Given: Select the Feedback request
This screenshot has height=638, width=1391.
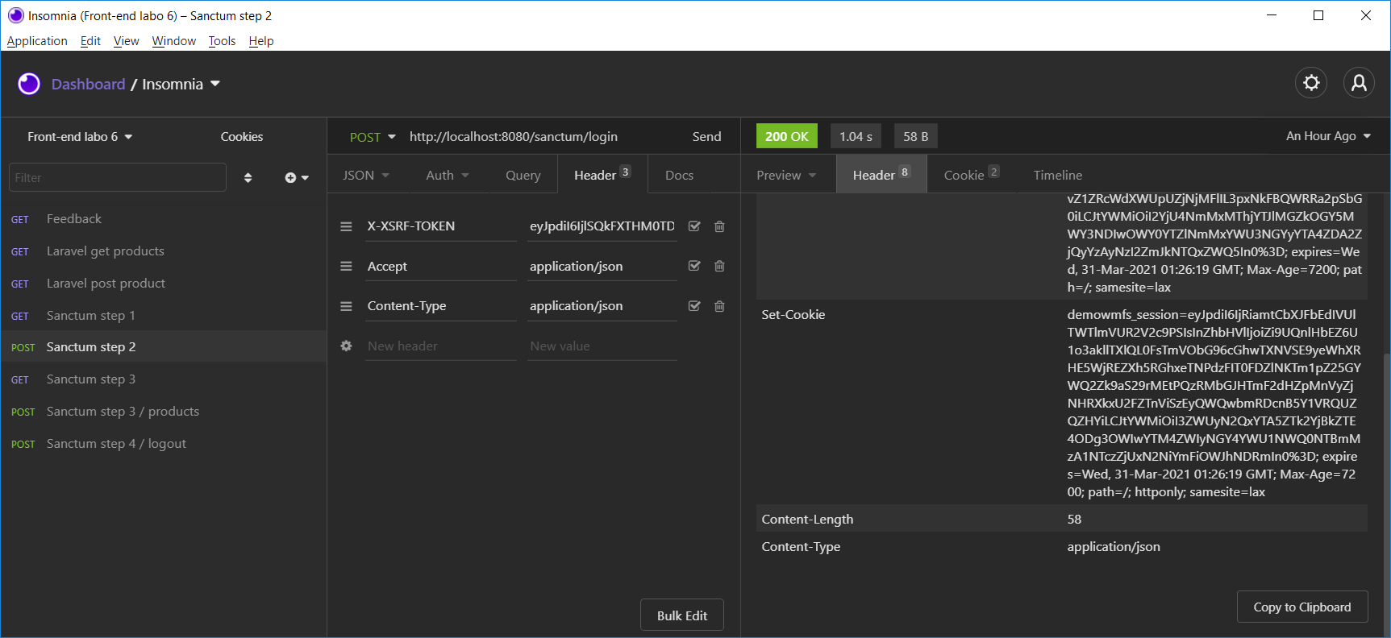Looking at the screenshot, I should pyautogui.click(x=163, y=219).
